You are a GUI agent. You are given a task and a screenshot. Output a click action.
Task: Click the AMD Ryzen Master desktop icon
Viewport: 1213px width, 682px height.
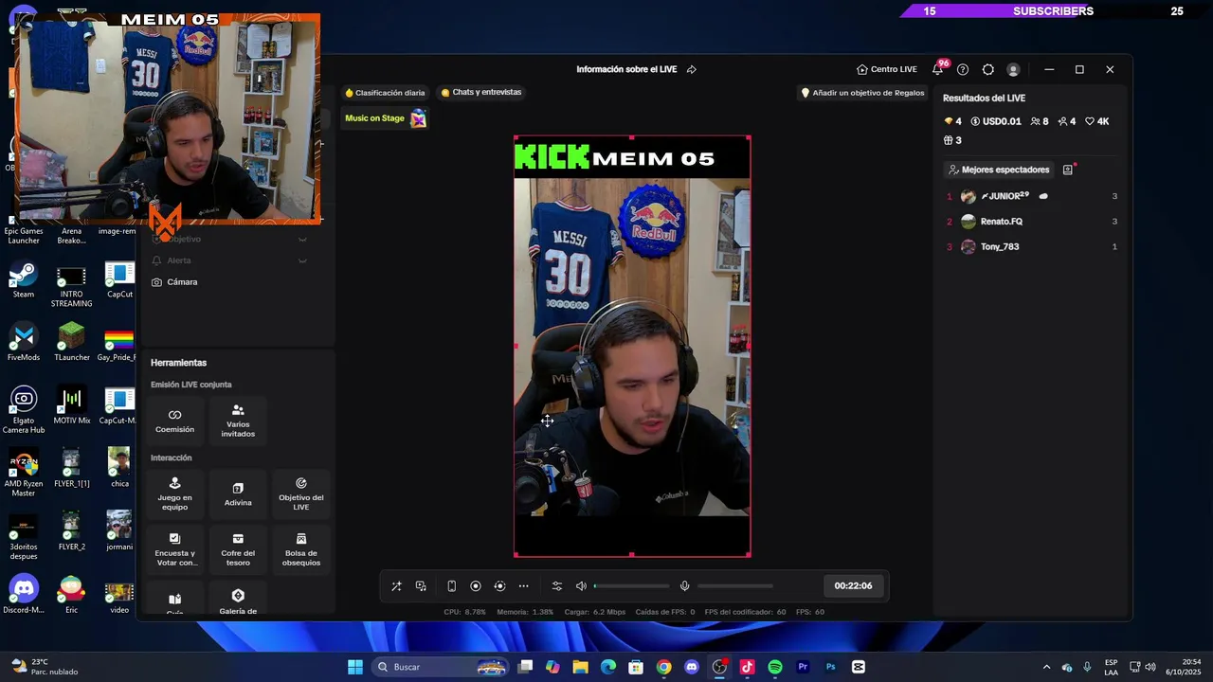tap(24, 474)
